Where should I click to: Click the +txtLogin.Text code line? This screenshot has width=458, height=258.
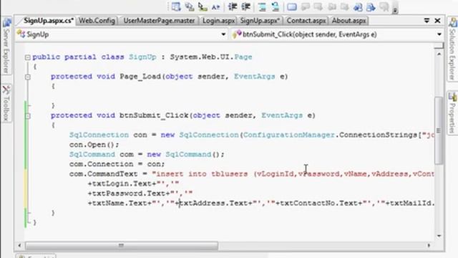click(133, 183)
